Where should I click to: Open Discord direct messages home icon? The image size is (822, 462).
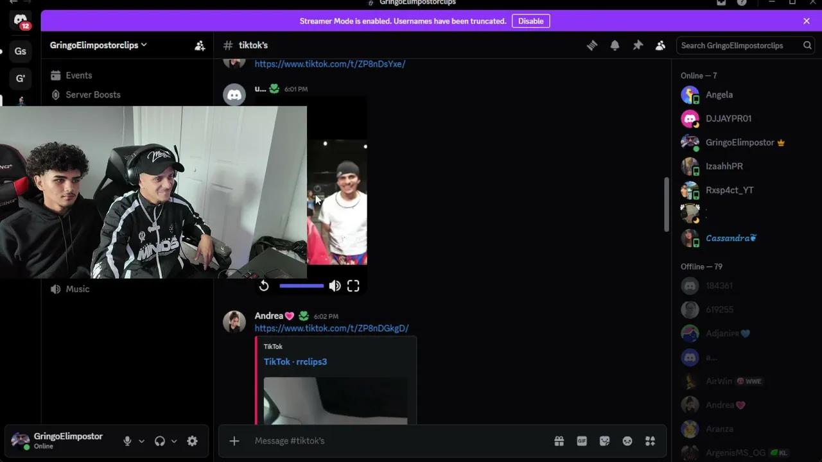pos(21,21)
